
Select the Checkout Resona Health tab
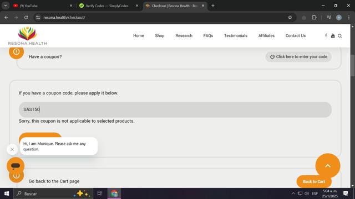pos(175,6)
